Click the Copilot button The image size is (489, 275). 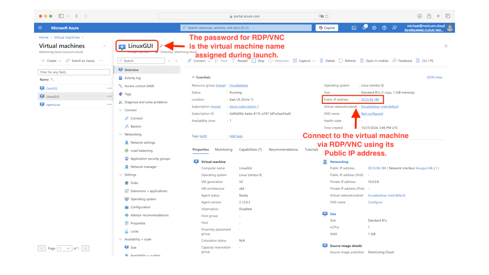pos(327,28)
